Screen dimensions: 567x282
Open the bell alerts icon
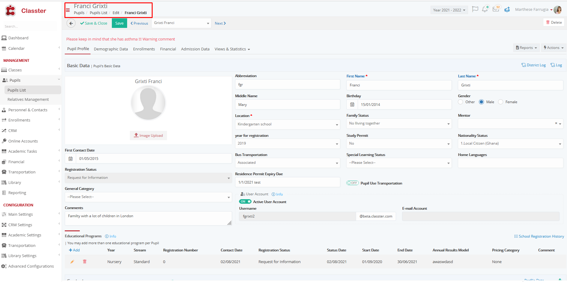click(x=485, y=9)
